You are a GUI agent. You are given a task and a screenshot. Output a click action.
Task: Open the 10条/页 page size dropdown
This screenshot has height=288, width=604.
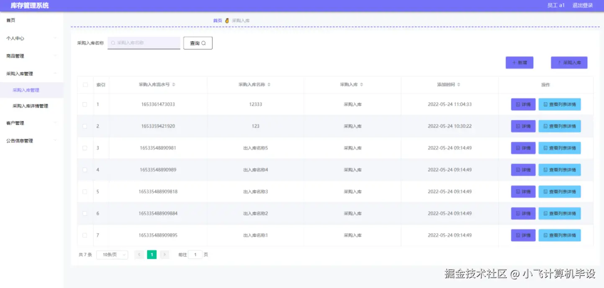click(112, 255)
